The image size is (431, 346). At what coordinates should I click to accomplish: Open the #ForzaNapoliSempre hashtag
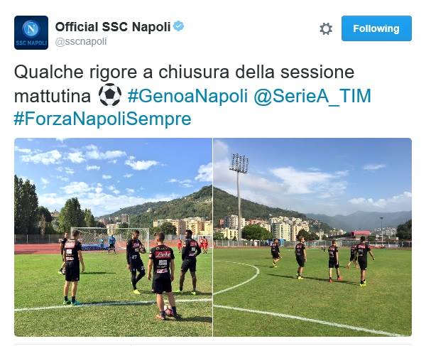click(102, 119)
